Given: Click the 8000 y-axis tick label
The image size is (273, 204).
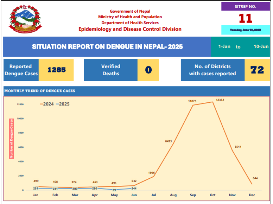Looking at the screenshot, I should click(21, 133).
